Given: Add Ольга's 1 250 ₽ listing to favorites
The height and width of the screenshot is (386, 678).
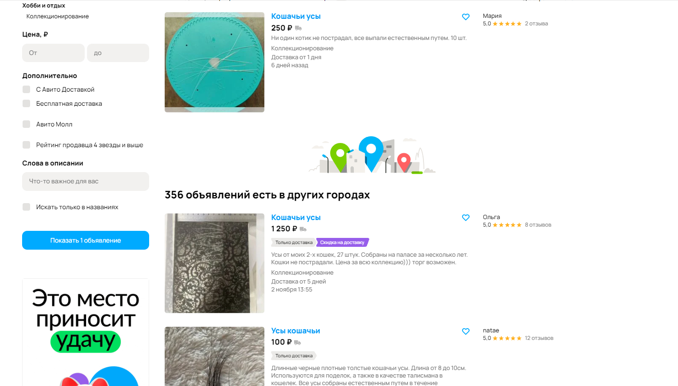Looking at the screenshot, I should [466, 218].
